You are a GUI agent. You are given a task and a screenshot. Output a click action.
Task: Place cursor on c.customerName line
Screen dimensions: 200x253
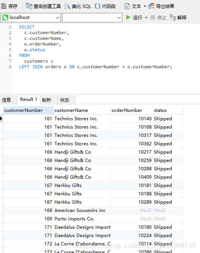(44, 39)
